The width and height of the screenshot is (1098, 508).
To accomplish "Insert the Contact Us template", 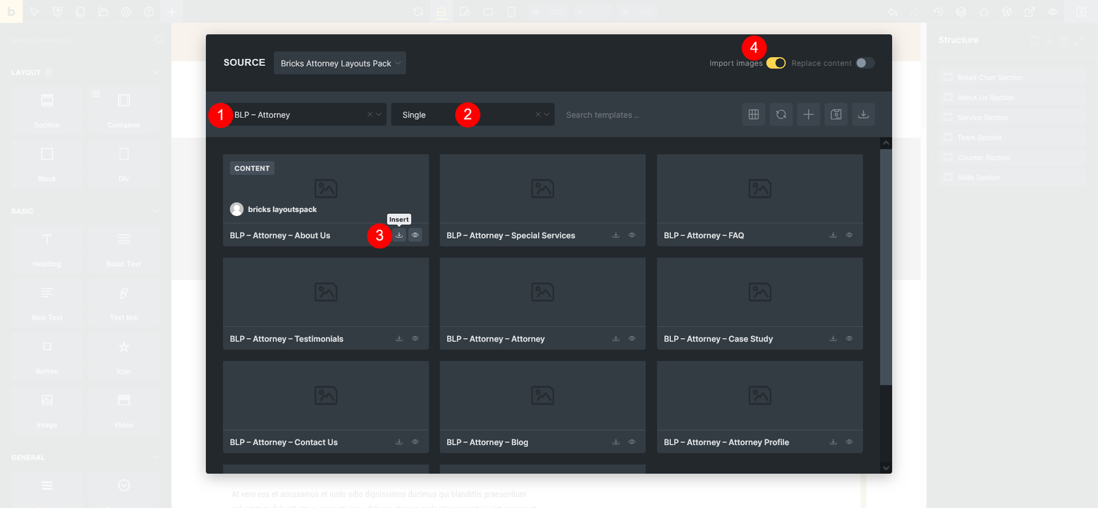I will (x=399, y=442).
